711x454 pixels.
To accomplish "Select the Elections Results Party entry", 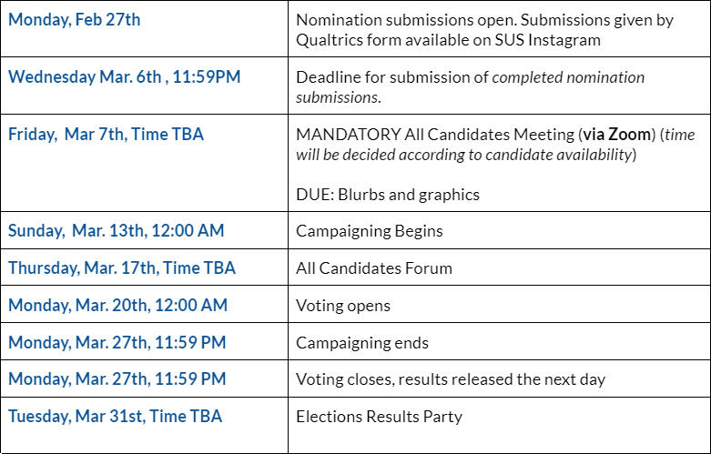I will 379,417.
